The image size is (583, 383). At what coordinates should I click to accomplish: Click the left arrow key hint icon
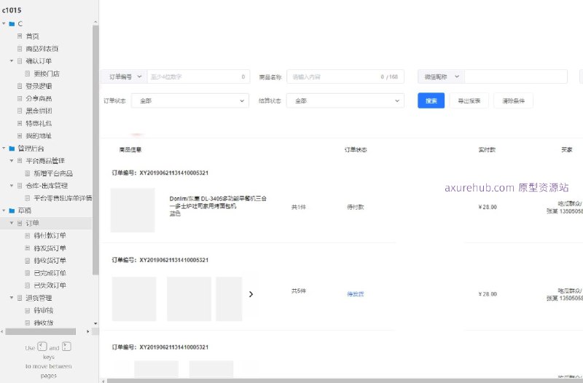(x=42, y=347)
